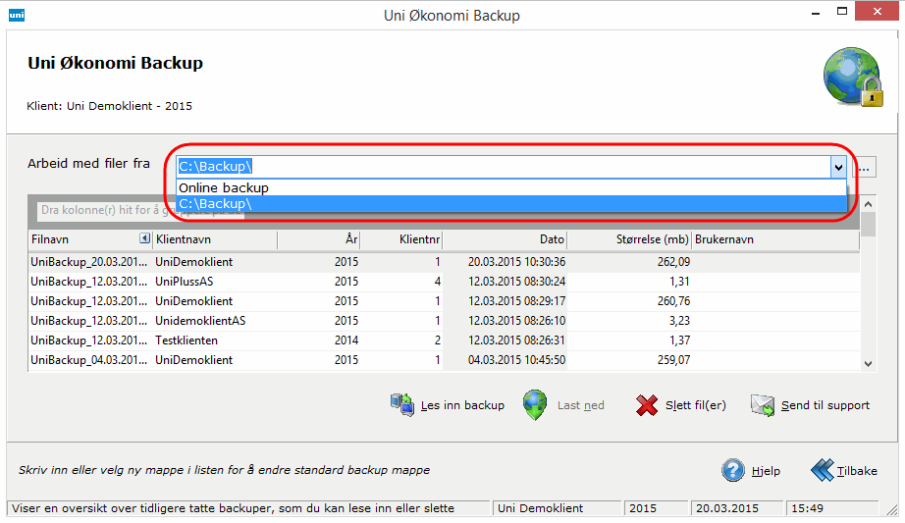This screenshot has height=523, width=905.
Task: Open the Filnavn column filter button
Action: click(x=144, y=238)
